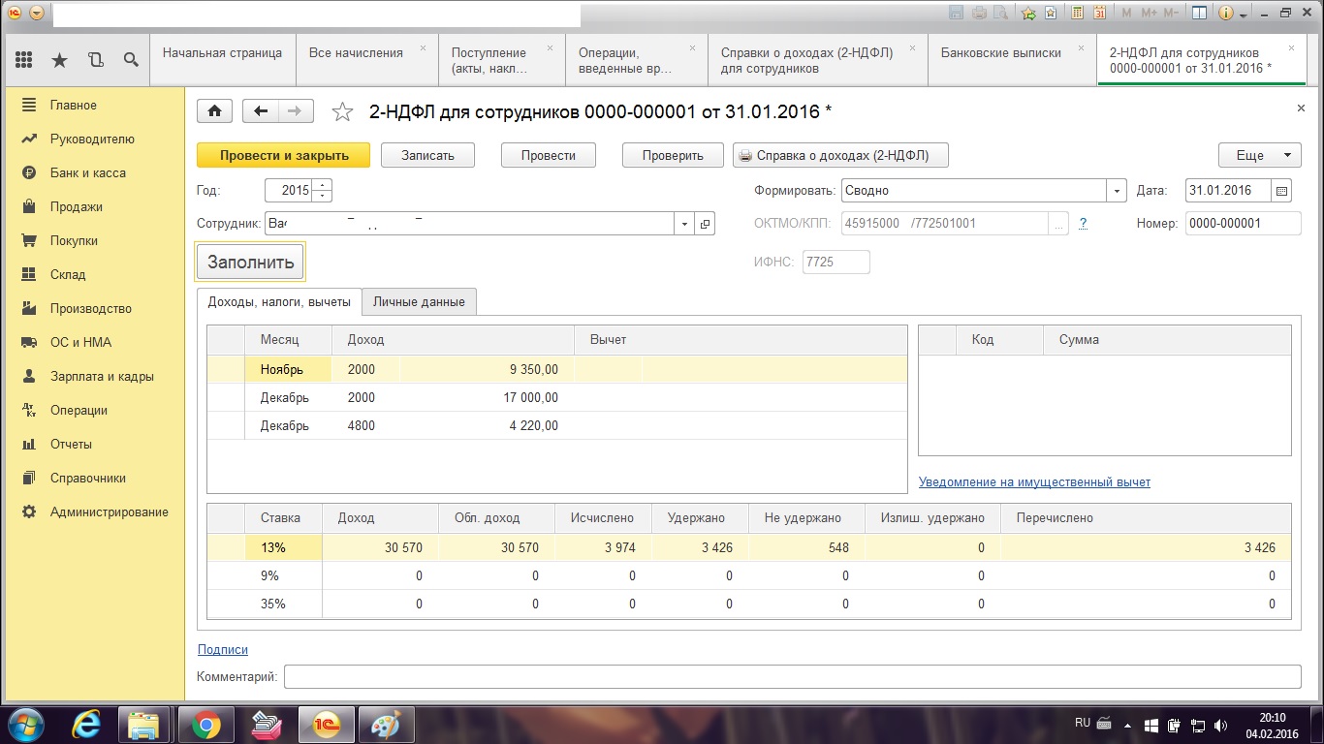Viewport: 1324px width, 744px height.
Task: Open the sections menu grid icon
Action: pos(24,60)
